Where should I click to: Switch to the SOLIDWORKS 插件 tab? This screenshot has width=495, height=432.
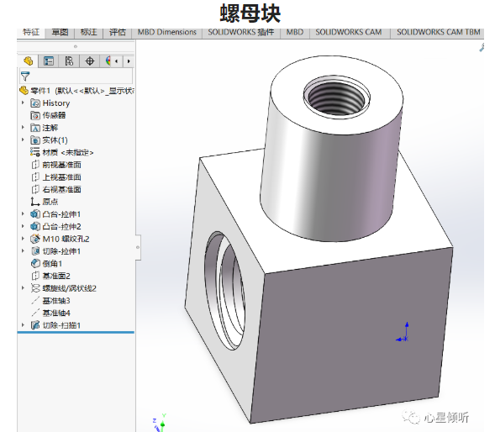241,32
